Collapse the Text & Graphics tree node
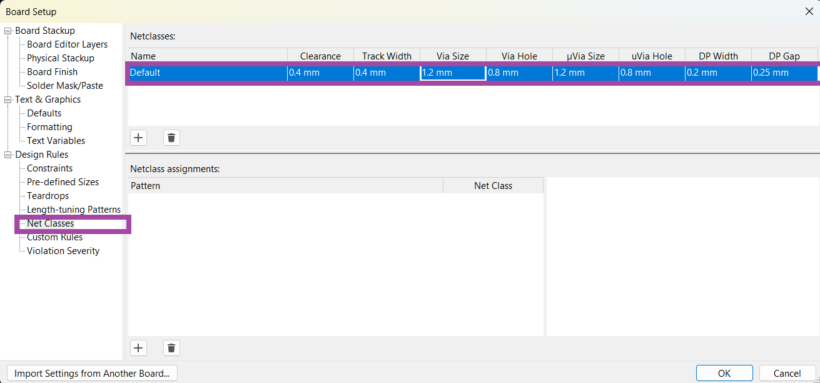 (x=8, y=100)
